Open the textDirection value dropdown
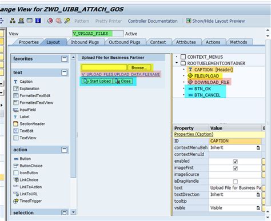Screen dimensions: 271x221 pyautogui.click(x=258, y=195)
